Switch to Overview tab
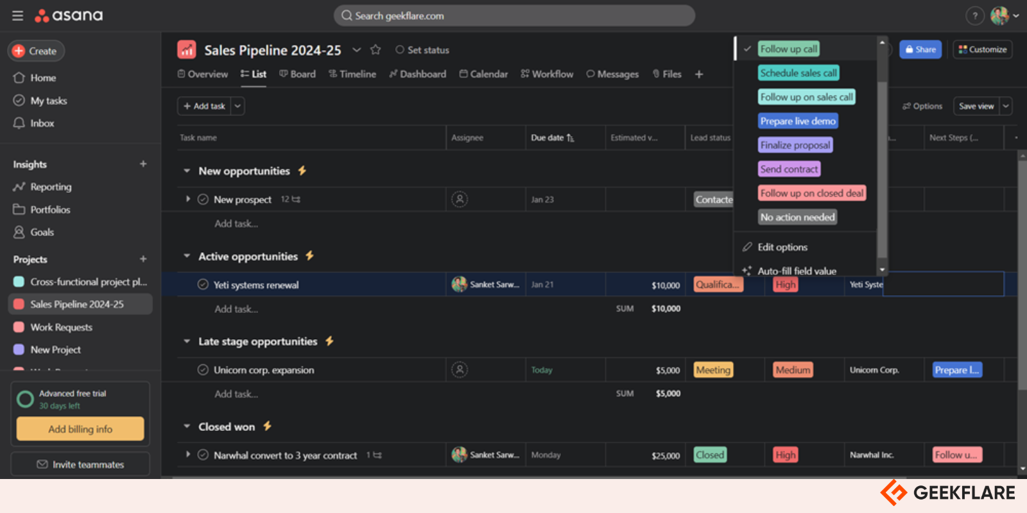 click(203, 74)
